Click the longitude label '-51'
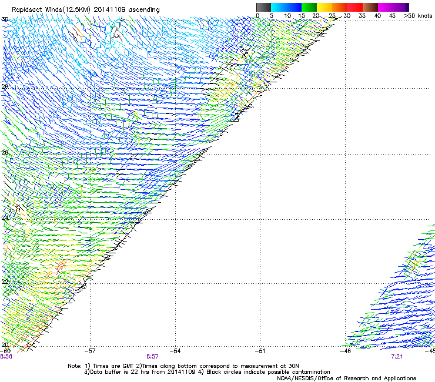The height and width of the screenshot is (382, 435). (260, 351)
